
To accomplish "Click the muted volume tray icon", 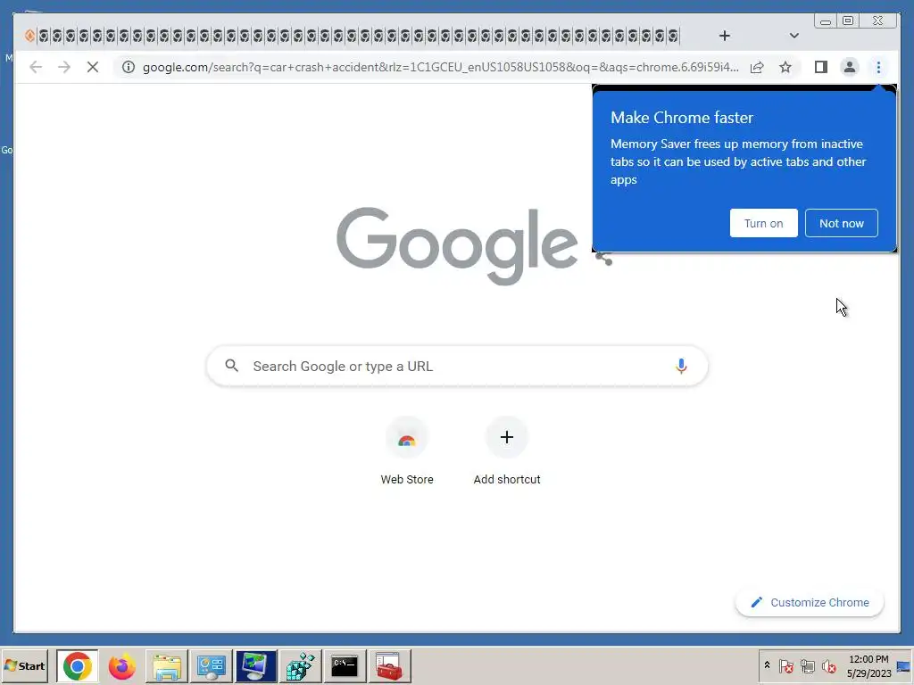I will click(828, 665).
